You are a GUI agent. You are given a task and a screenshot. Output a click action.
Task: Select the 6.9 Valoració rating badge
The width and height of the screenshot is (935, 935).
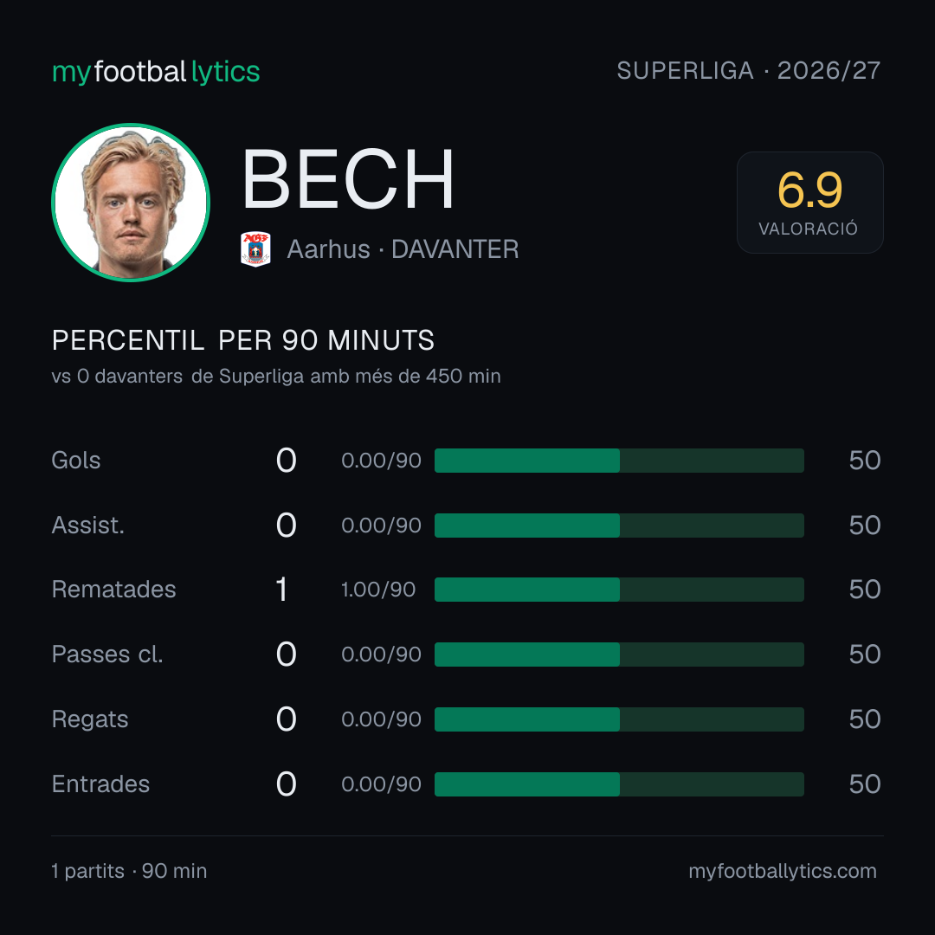tap(809, 202)
